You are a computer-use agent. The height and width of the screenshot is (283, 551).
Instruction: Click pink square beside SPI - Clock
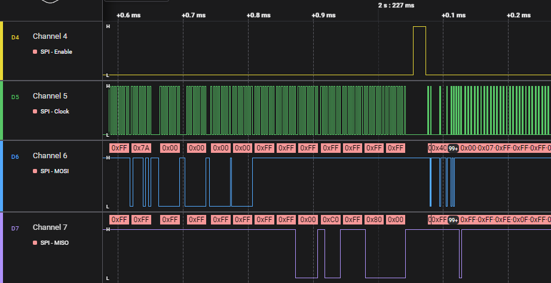[x=35, y=111]
